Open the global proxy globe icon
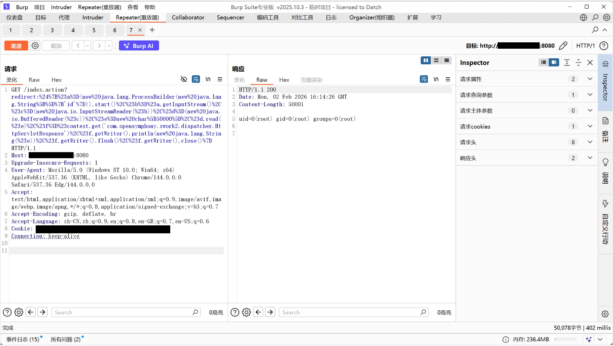613x346 pixels. click(x=583, y=18)
